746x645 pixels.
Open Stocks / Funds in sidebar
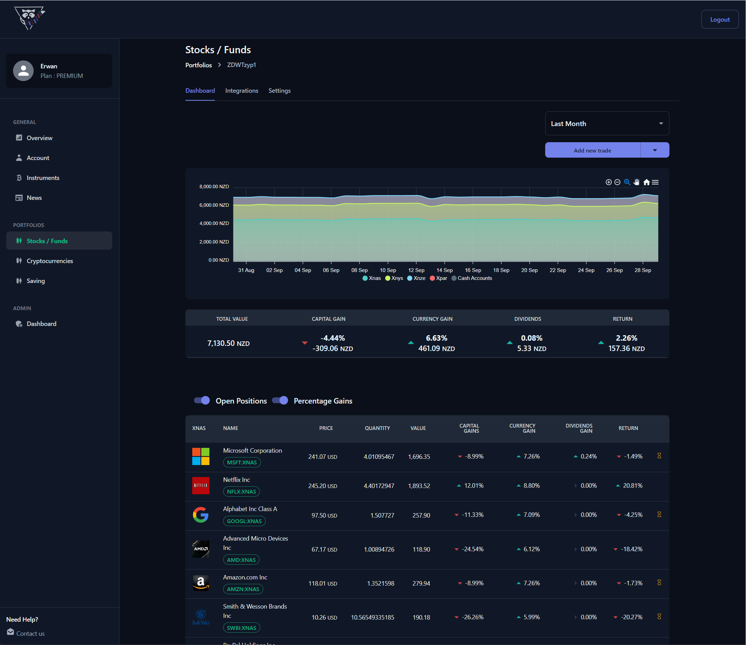59,241
